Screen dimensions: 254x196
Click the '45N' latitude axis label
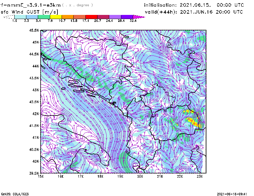pos(36,42)
